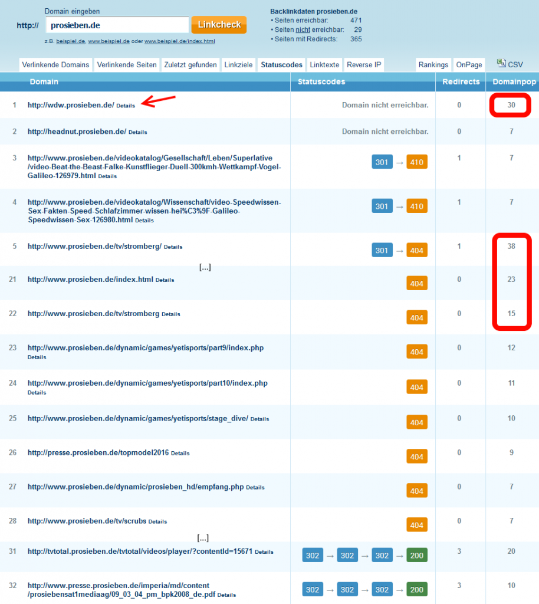Viewport: 539px width, 604px height.
Task: Click 'Seiten erreichbar: 471' text
Action: [x=318, y=21]
